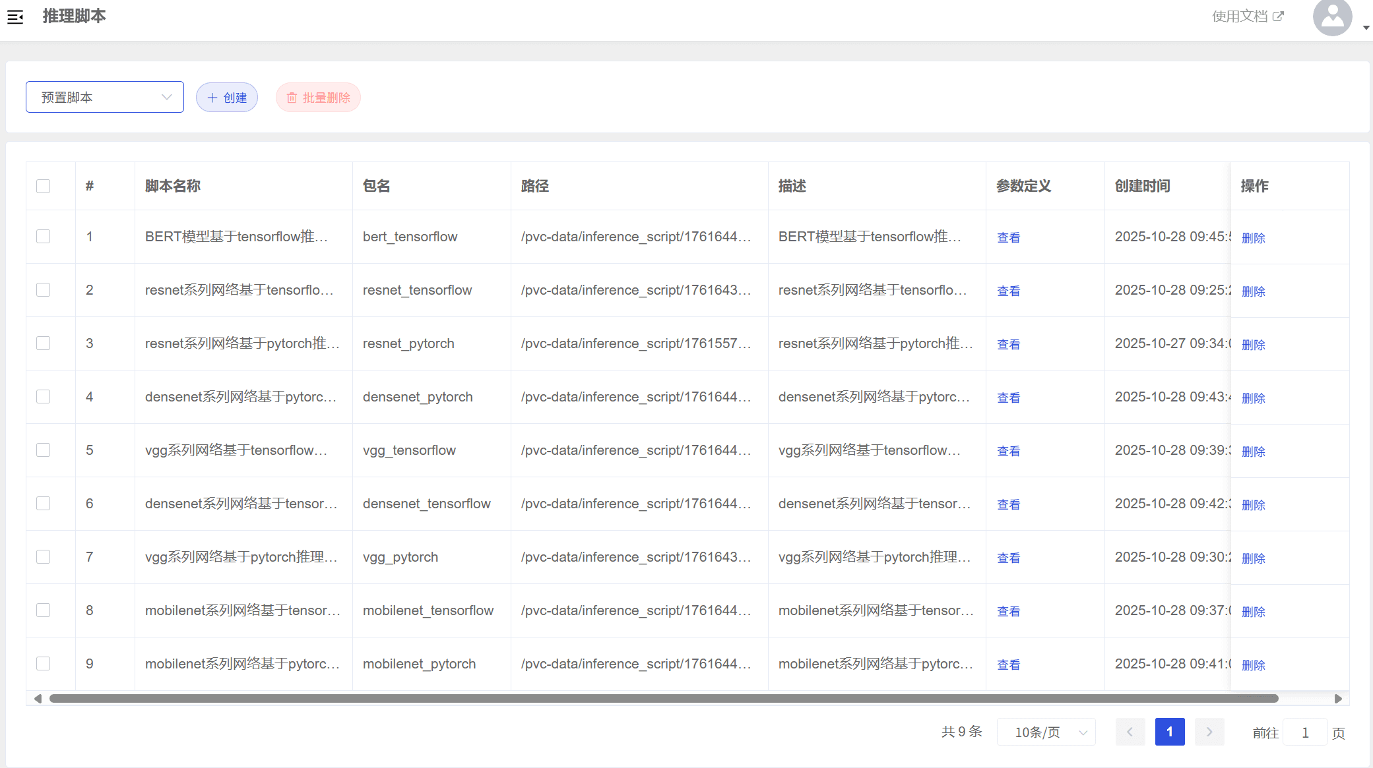Open the 10条/页 page size dropdown
1373x768 pixels.
click(1046, 732)
